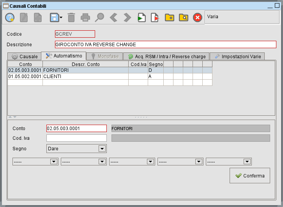Open the save options dropdown arrow
283x207 pixels.
coord(61,17)
